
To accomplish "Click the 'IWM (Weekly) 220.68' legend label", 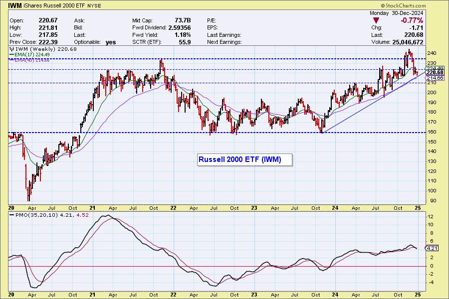I will (46, 49).
